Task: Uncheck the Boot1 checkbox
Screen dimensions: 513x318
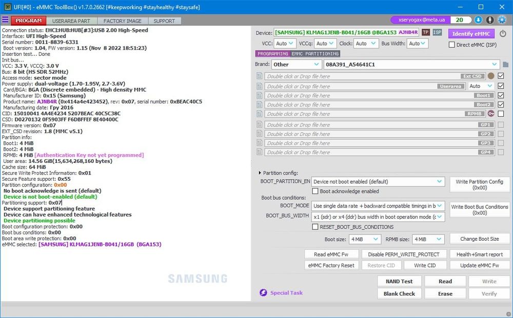Action: [501, 95]
